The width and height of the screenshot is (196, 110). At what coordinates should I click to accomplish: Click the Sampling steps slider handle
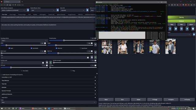pos(64,40)
